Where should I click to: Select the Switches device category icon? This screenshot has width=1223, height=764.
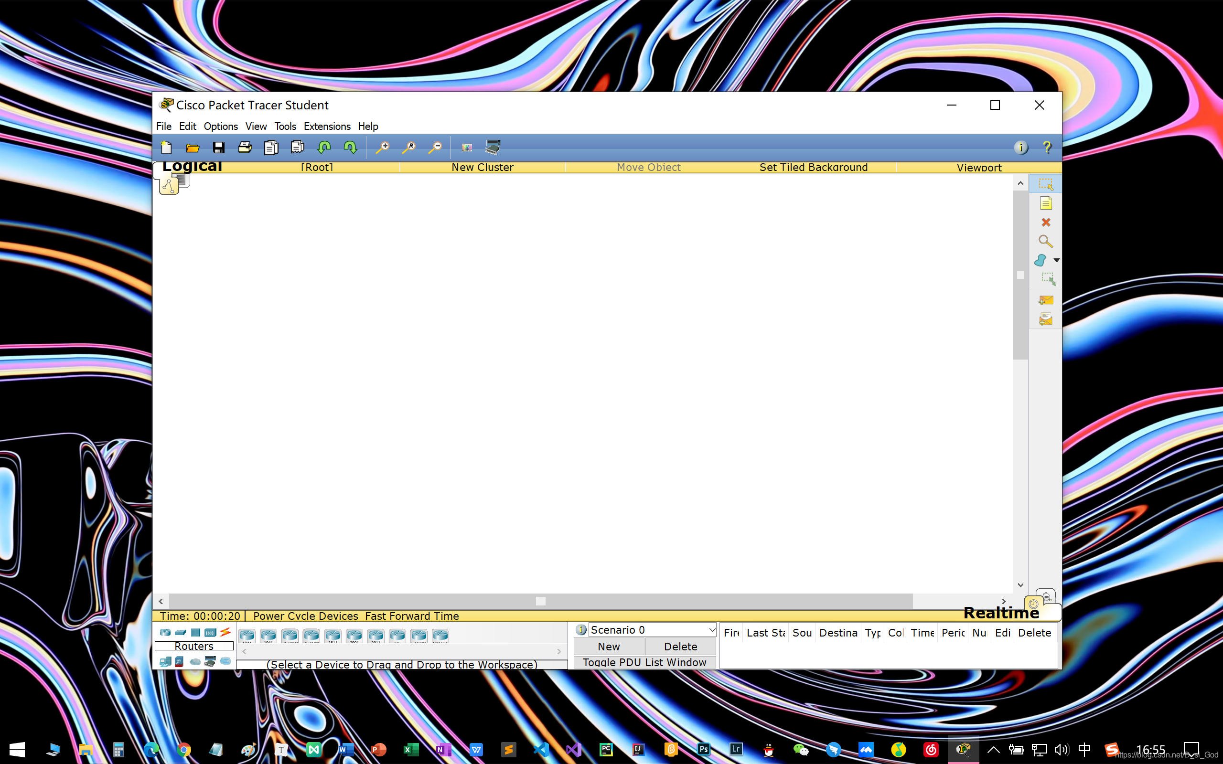[x=181, y=632]
